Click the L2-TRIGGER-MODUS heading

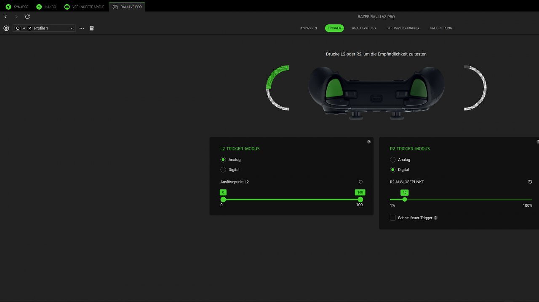click(240, 149)
